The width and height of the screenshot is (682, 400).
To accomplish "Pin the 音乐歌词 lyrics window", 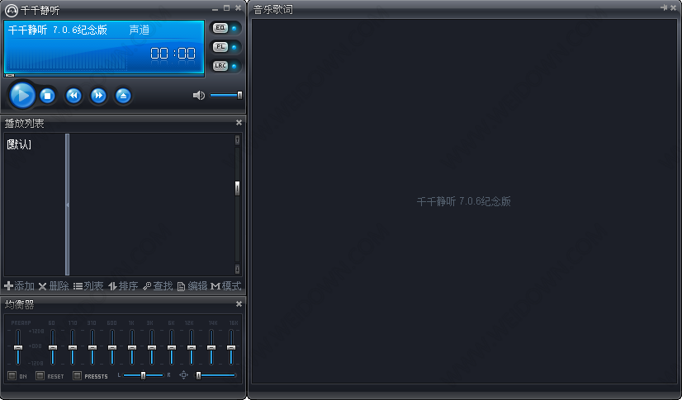I will coord(664,7).
